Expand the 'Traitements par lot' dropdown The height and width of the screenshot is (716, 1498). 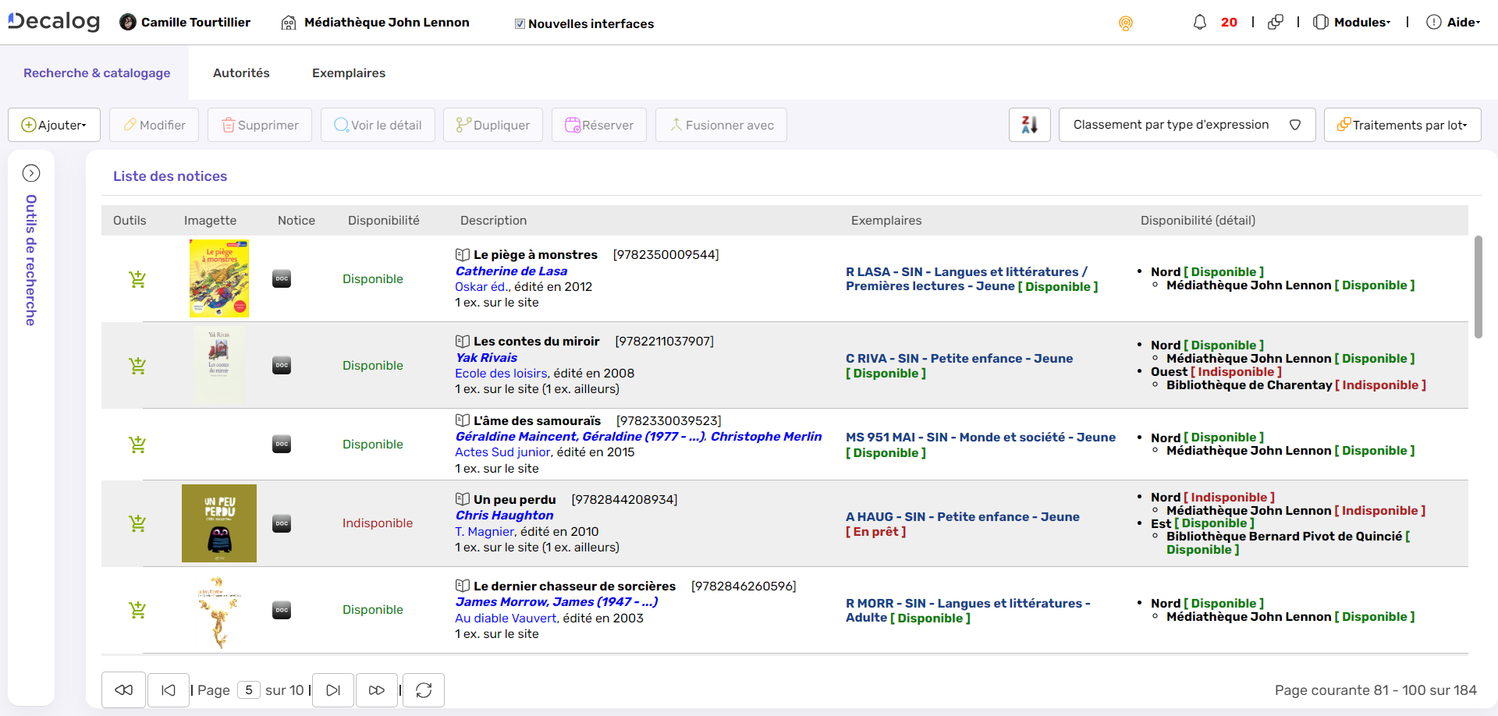(1402, 124)
